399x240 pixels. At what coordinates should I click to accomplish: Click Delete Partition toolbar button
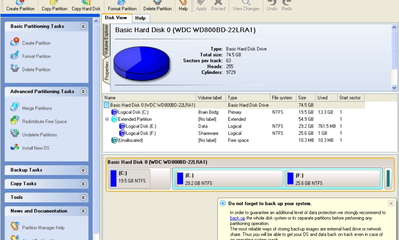coord(157,6)
